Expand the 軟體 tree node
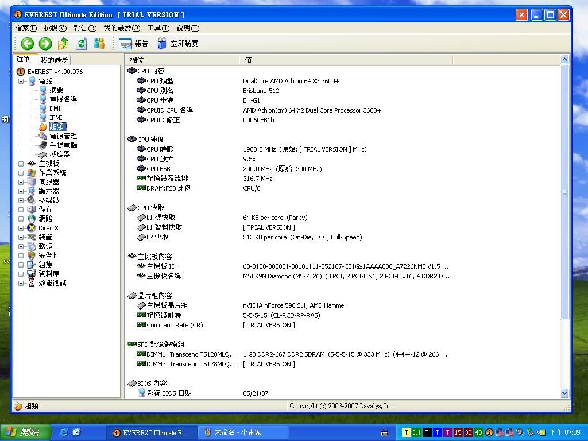 click(x=21, y=246)
